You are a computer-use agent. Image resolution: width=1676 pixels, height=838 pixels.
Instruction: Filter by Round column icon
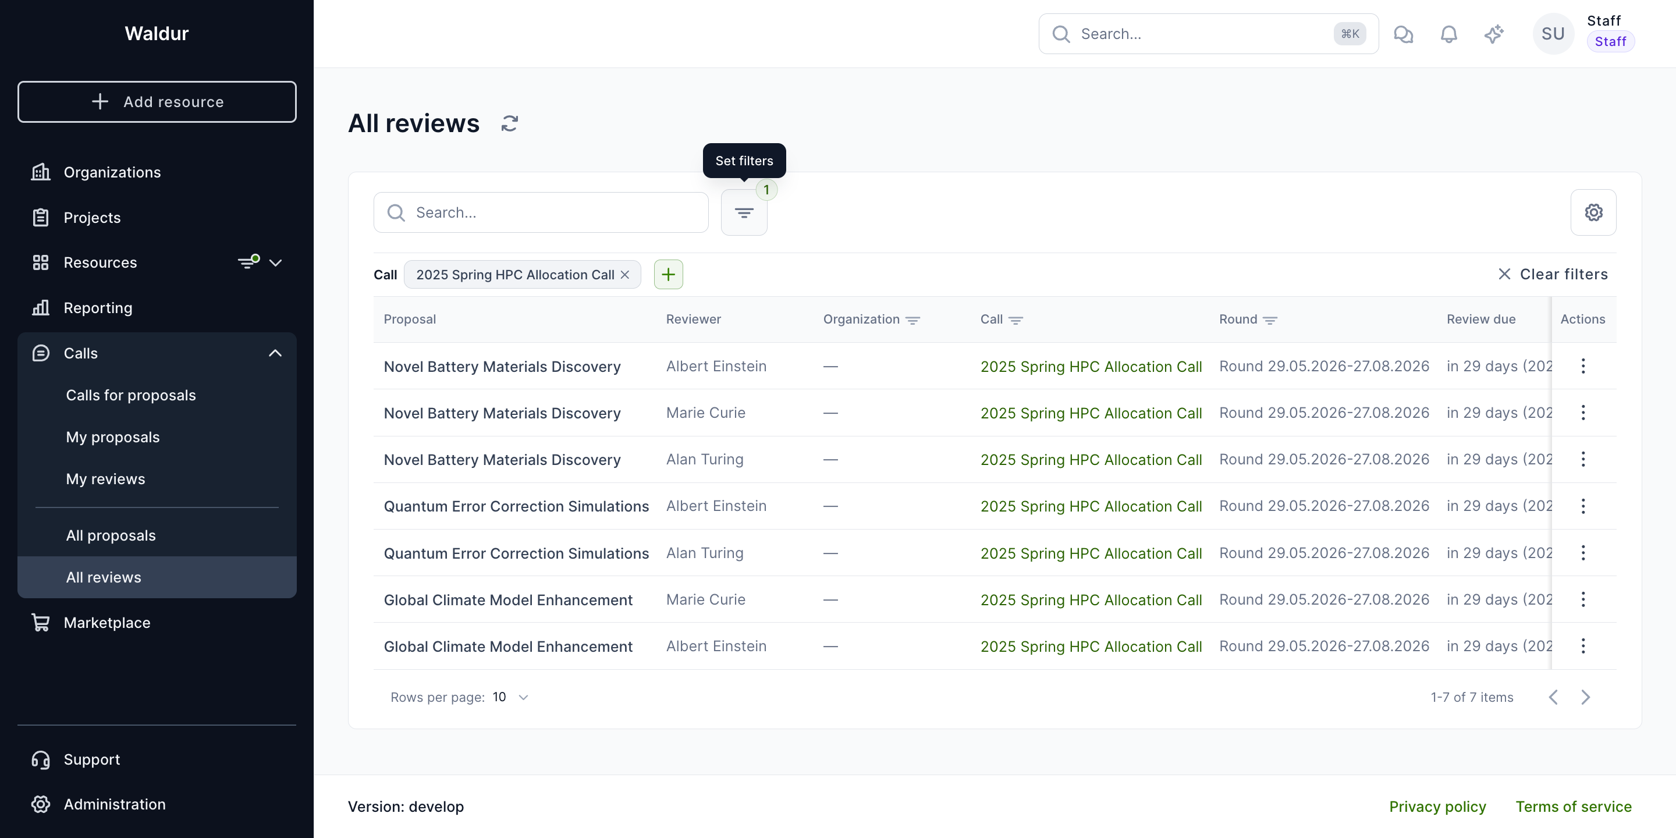point(1269,320)
